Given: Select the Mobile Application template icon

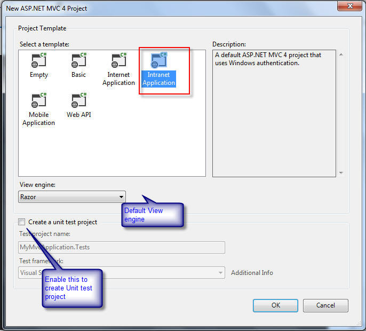Looking at the screenshot, I should click(39, 100).
